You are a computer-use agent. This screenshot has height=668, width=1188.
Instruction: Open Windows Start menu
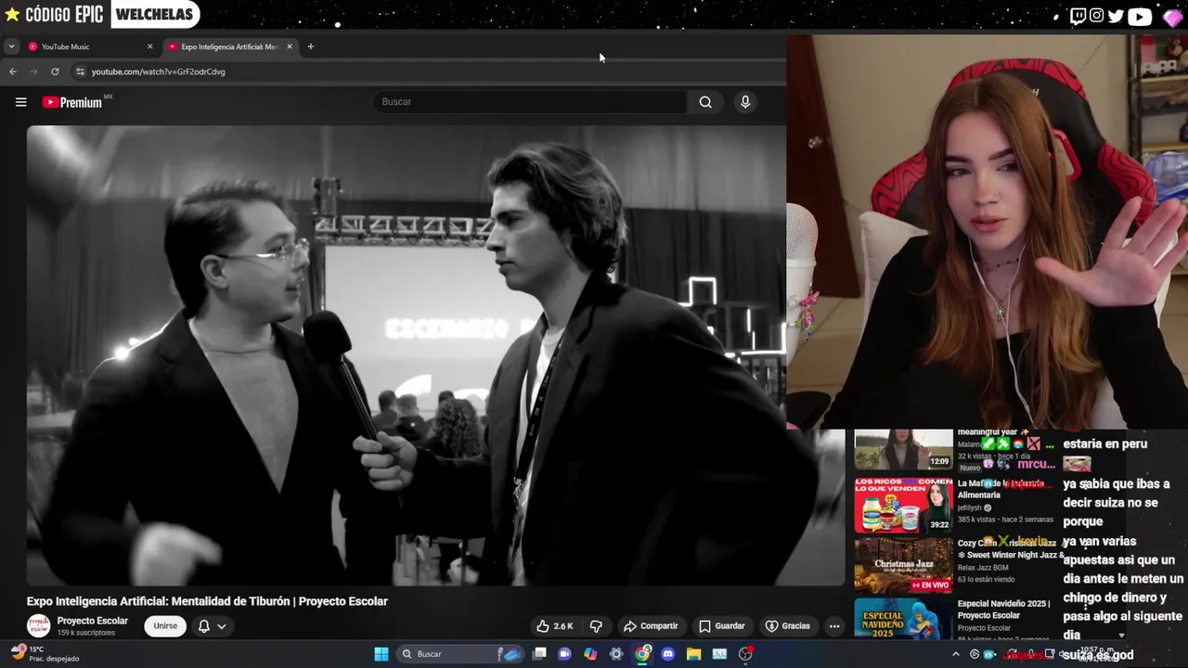[x=381, y=654]
